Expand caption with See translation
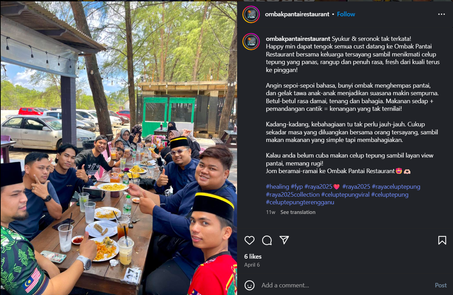Image resolution: width=453 pixels, height=295 pixels. tap(298, 212)
